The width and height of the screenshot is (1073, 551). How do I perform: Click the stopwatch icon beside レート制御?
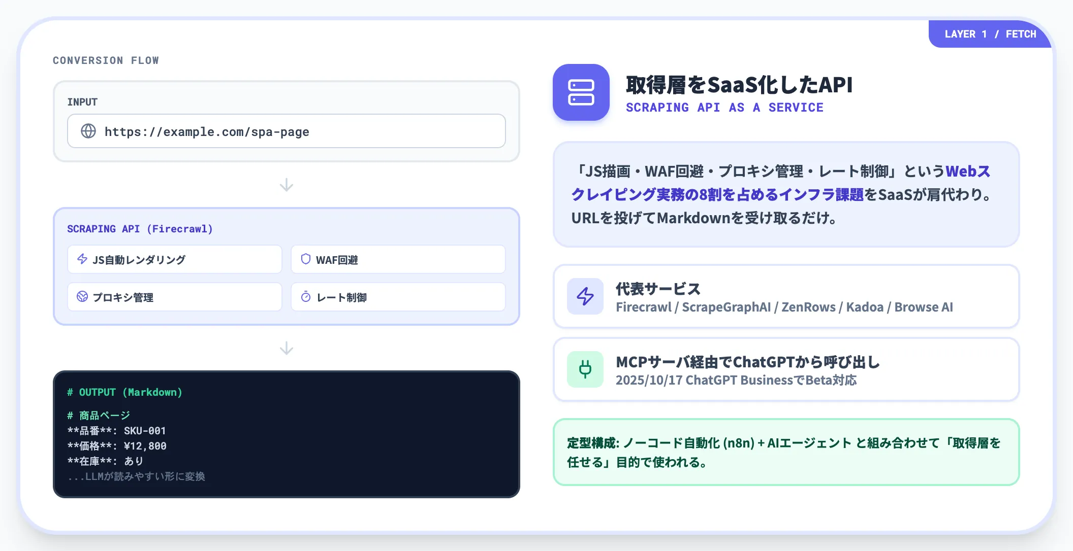pos(306,296)
